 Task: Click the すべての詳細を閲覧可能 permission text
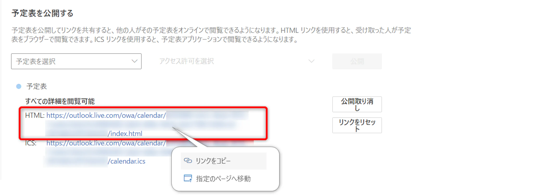point(60,101)
